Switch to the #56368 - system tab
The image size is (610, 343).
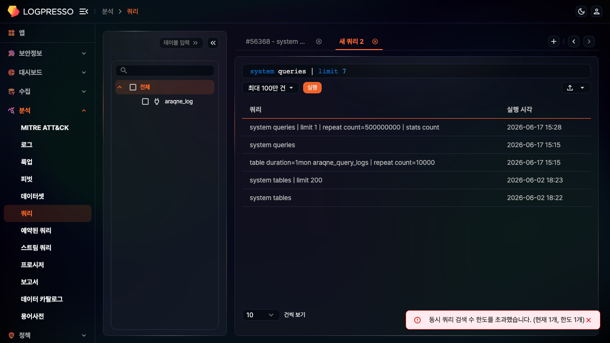tap(275, 41)
